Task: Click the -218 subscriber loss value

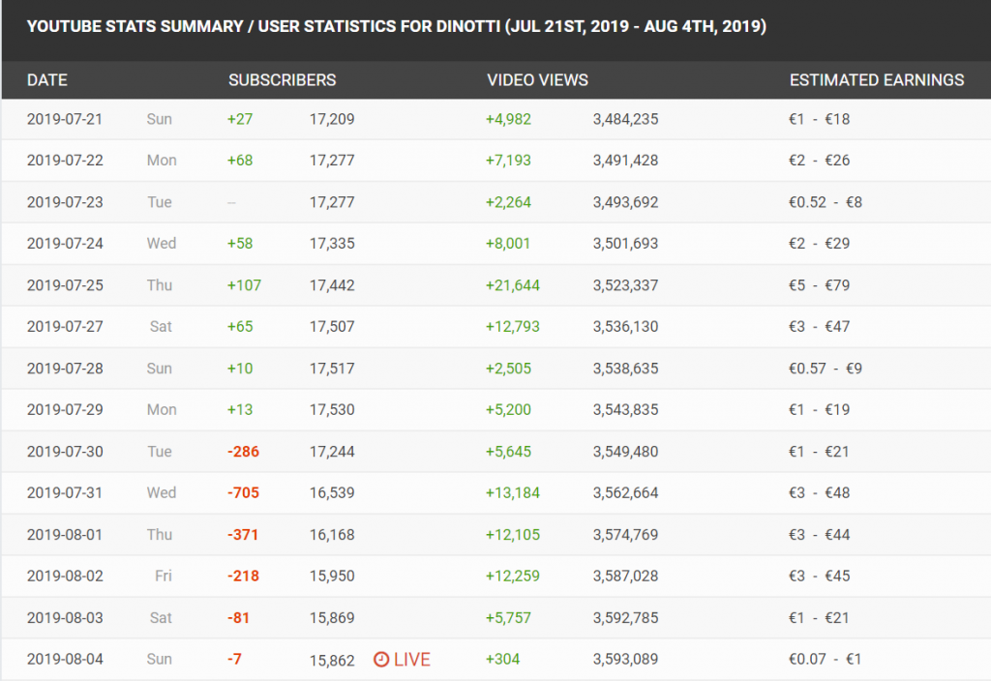Action: point(243,577)
